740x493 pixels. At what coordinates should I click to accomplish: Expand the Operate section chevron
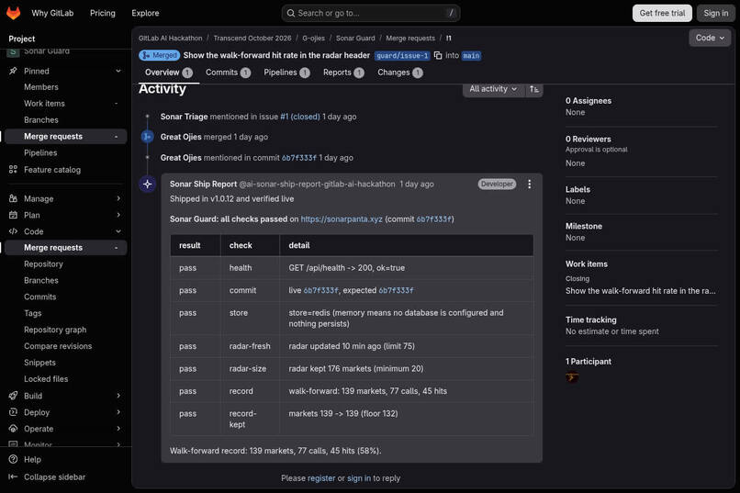[118, 429]
